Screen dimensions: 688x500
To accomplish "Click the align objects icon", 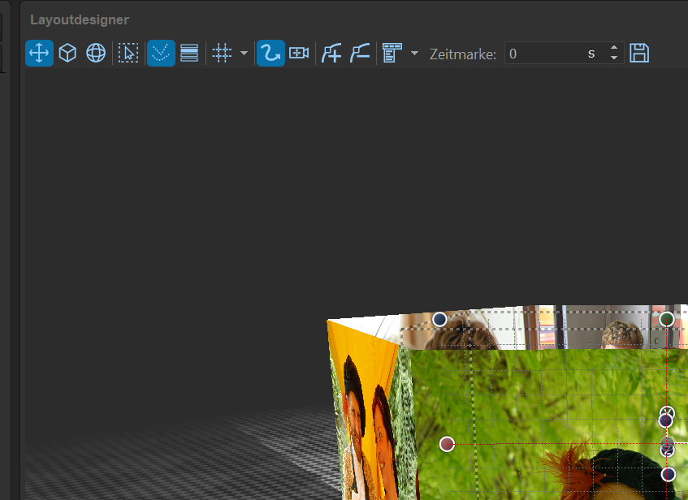I will [392, 54].
